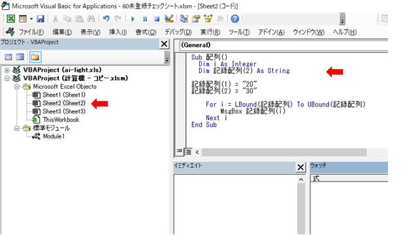The width and height of the screenshot is (418, 235).
Task: Open the ファイル(F) menu
Action: (x=31, y=32)
